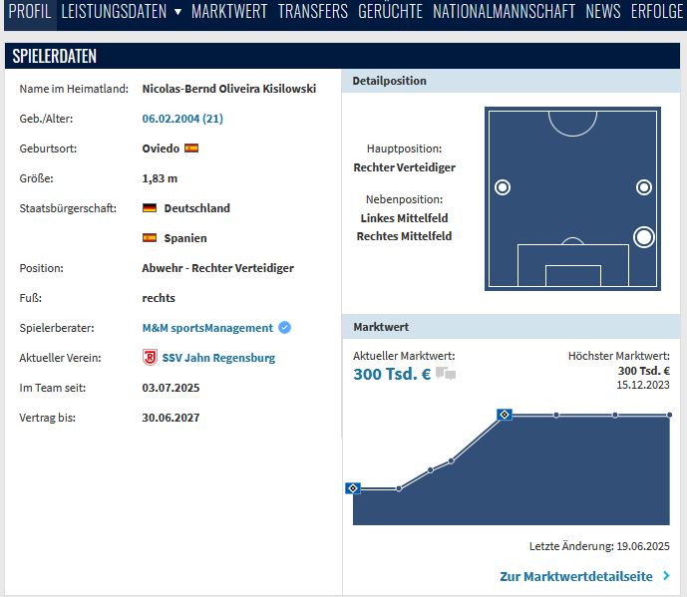Screen dimensions: 687x597
Task: Click the German flag next to Deutschland
Action: 150,208
